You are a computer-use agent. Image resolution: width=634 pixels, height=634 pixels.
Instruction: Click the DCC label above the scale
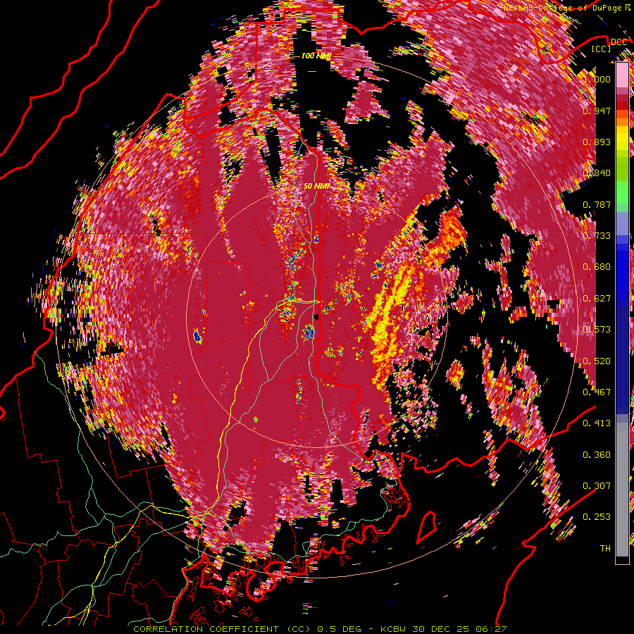619,42
